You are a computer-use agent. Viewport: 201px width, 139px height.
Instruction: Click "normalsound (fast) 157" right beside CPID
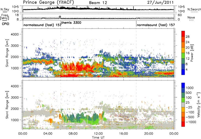click(x=42, y=25)
